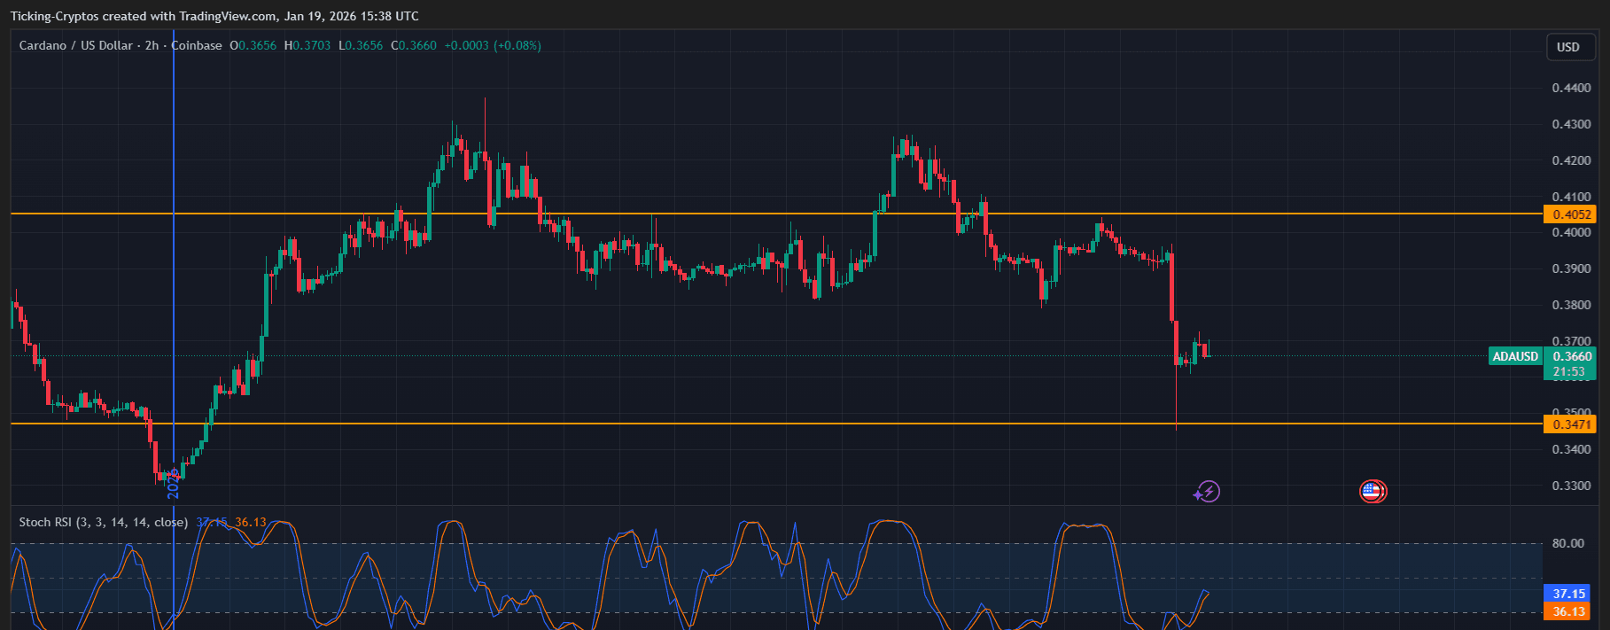Click the Stoch RSI indicator legend
This screenshot has width=1610, height=630.
pos(103,522)
